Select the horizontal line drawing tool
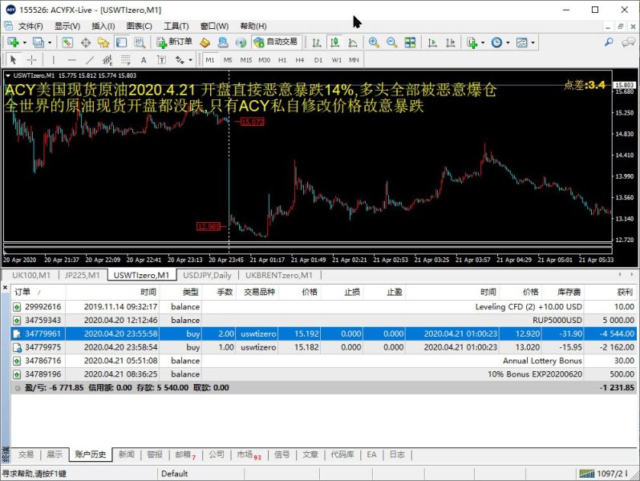 pyautogui.click(x=72, y=60)
